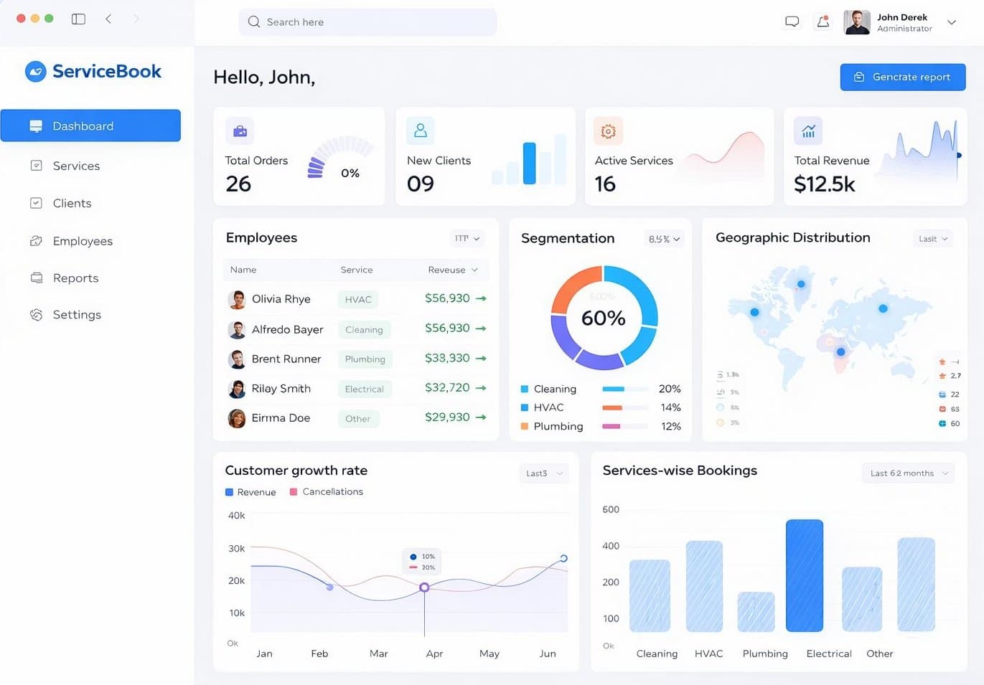
Task: Click the Active Services gear icon
Action: [x=608, y=131]
